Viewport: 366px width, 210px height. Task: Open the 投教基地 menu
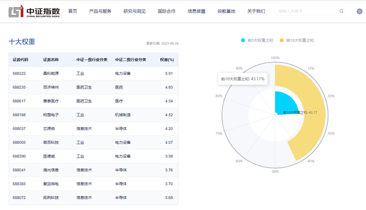pyautogui.click(x=226, y=11)
